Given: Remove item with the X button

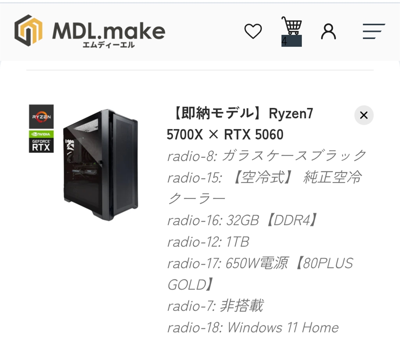Looking at the screenshot, I should coord(364,115).
